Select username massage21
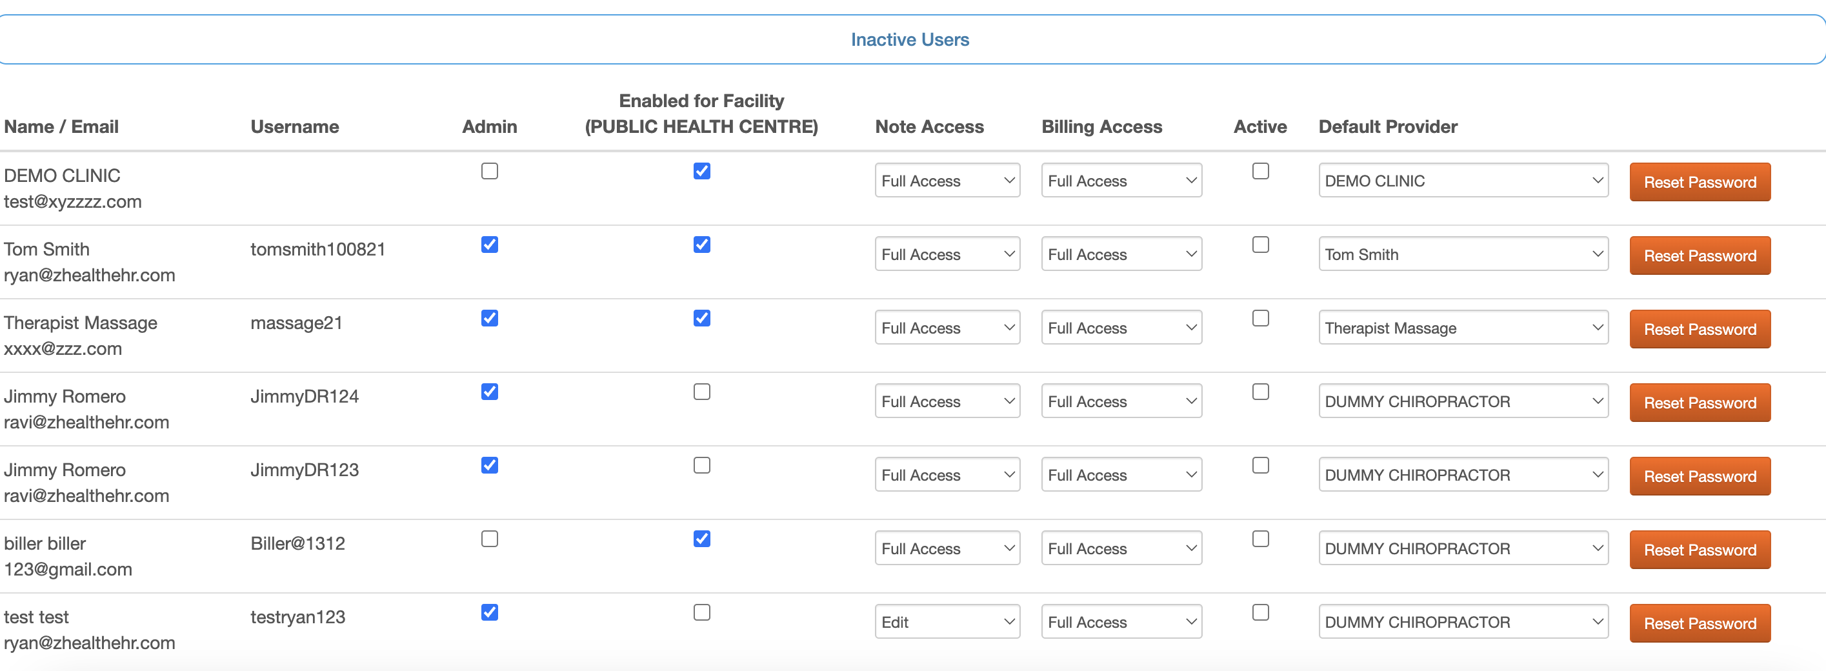 pos(296,323)
